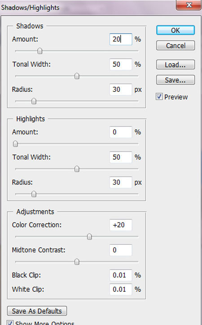Click the Color Correction slider handle
Viewport: 202px width, 325px height.
pos(89,236)
